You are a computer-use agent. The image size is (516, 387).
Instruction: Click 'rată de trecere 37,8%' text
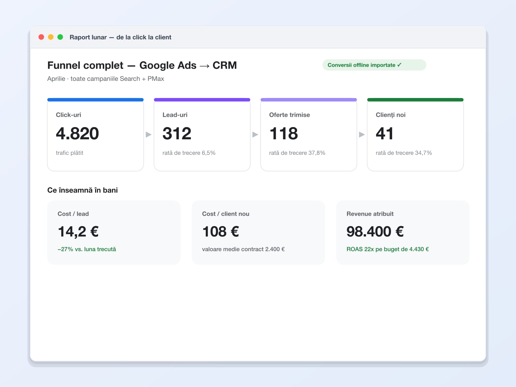tap(297, 153)
